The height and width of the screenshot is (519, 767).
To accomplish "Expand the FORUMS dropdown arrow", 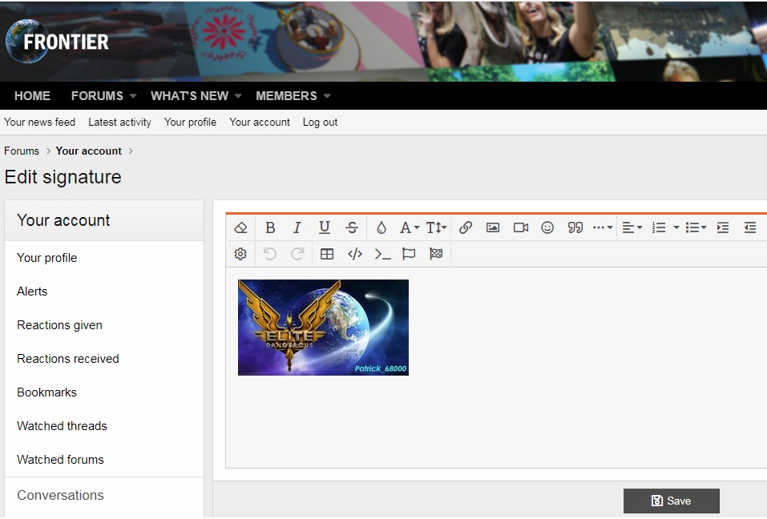I will 133,96.
